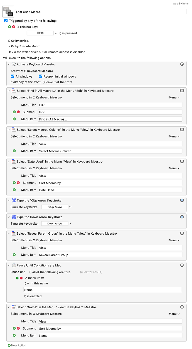Screen dimensions: 192x349
Task: Open Menu popup in Select Macros Column action
Action: point(174,136)
